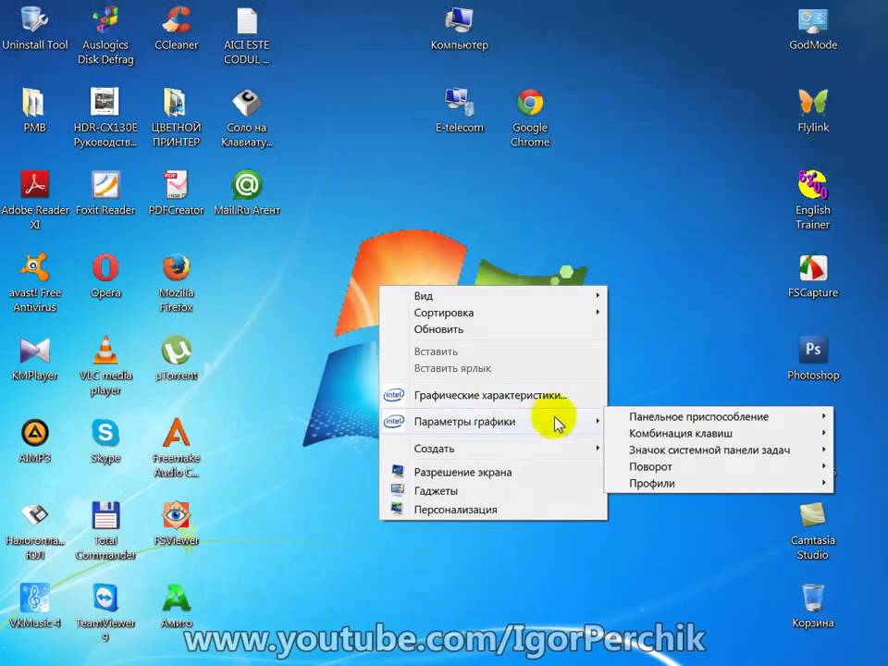Expand the Вид submenu
The width and height of the screenshot is (888, 666).
pos(493,296)
